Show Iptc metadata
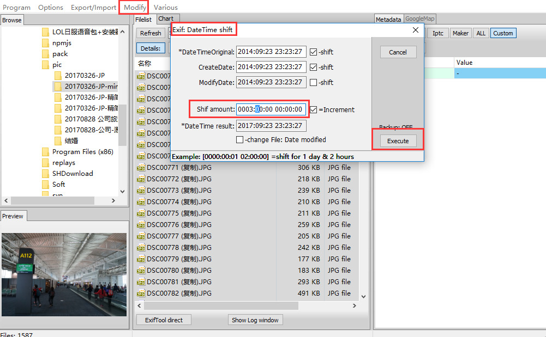This screenshot has width=546, height=337. 437,33
